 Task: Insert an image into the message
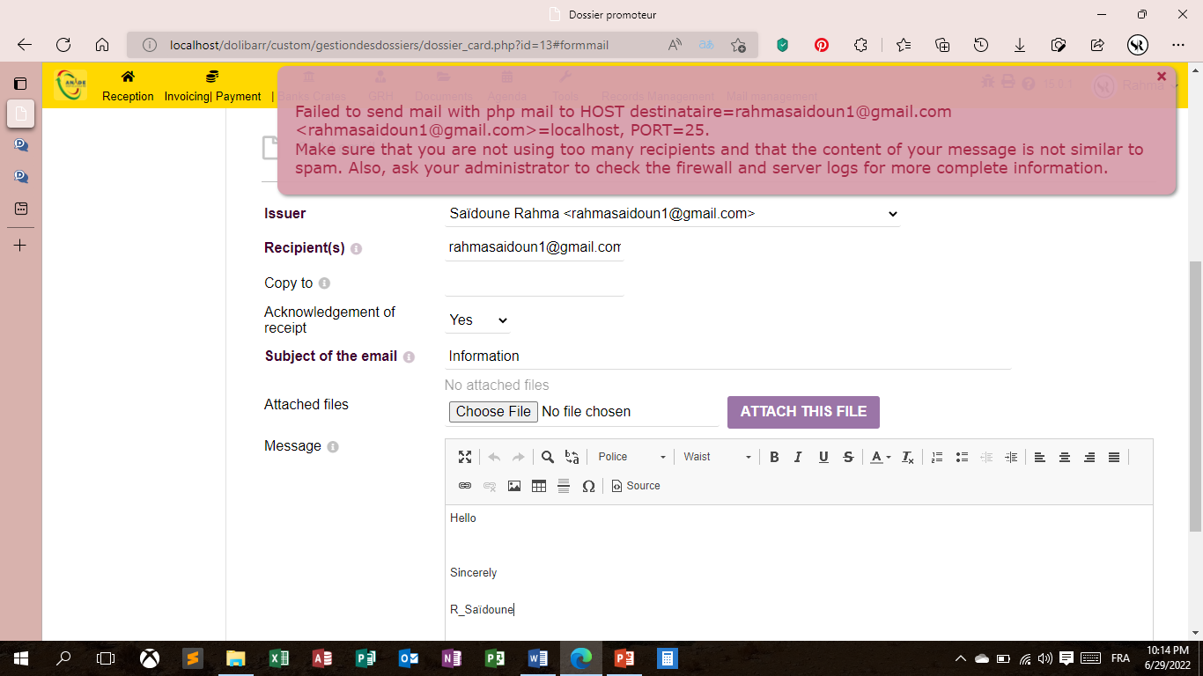[x=514, y=486]
